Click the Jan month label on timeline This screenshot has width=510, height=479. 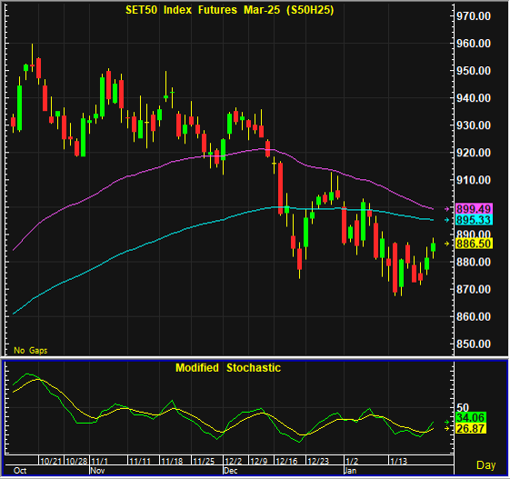(350, 471)
